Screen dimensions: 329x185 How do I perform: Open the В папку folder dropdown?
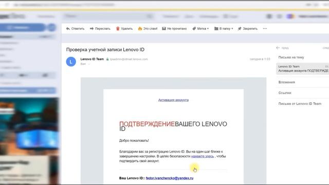[224, 29]
